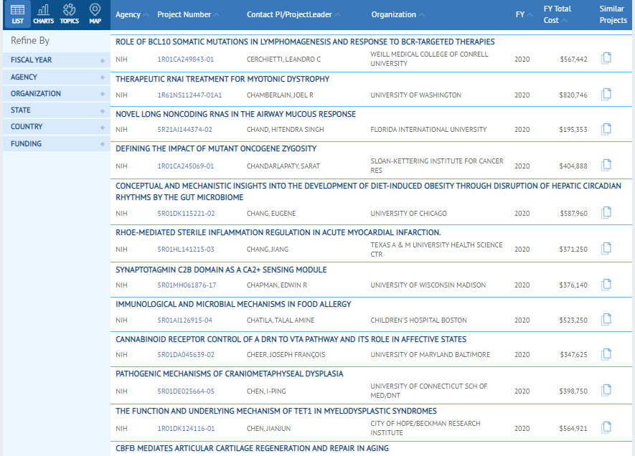Viewport: 635px width, 456px height.
Task: Sort by Agency column
Action: pos(132,14)
